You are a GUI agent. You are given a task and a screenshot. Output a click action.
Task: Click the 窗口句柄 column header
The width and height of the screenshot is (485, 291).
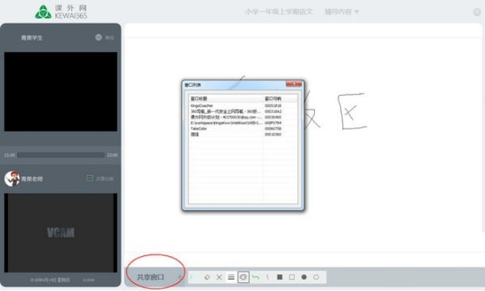(x=280, y=99)
